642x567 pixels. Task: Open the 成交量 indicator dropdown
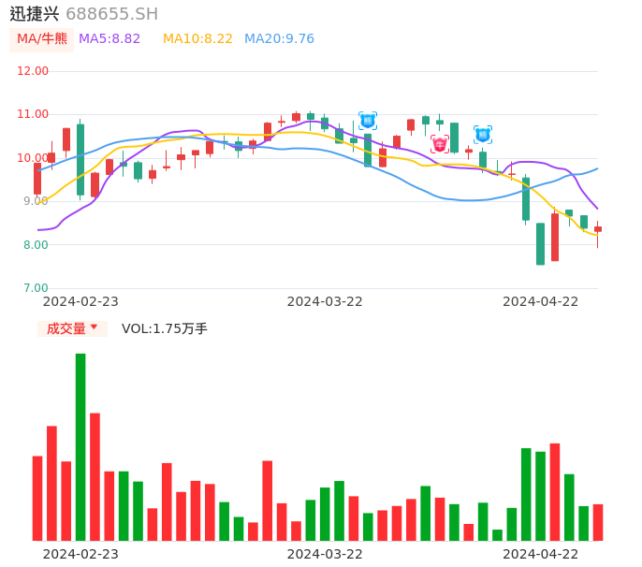(x=66, y=328)
